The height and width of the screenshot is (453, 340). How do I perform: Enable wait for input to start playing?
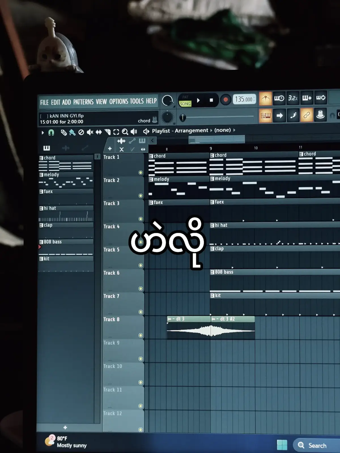pos(279,98)
